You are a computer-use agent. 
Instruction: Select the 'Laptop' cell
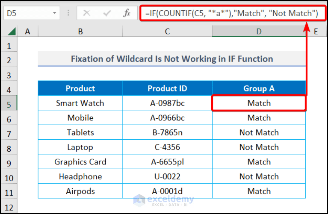pos(80,147)
